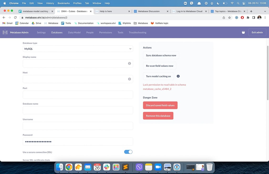Launch Sublime Text from the Dock
The width and height of the screenshot is (269, 174).
pos(125,167)
